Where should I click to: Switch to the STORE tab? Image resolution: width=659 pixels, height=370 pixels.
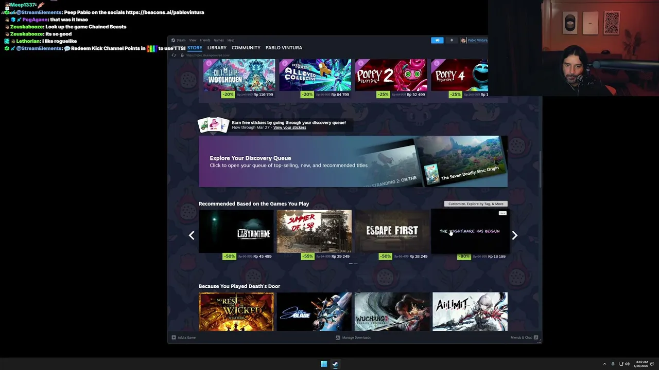(x=195, y=48)
